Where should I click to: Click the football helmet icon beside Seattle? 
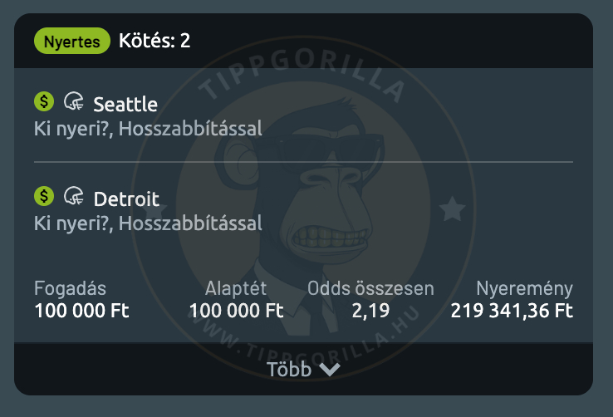73,102
